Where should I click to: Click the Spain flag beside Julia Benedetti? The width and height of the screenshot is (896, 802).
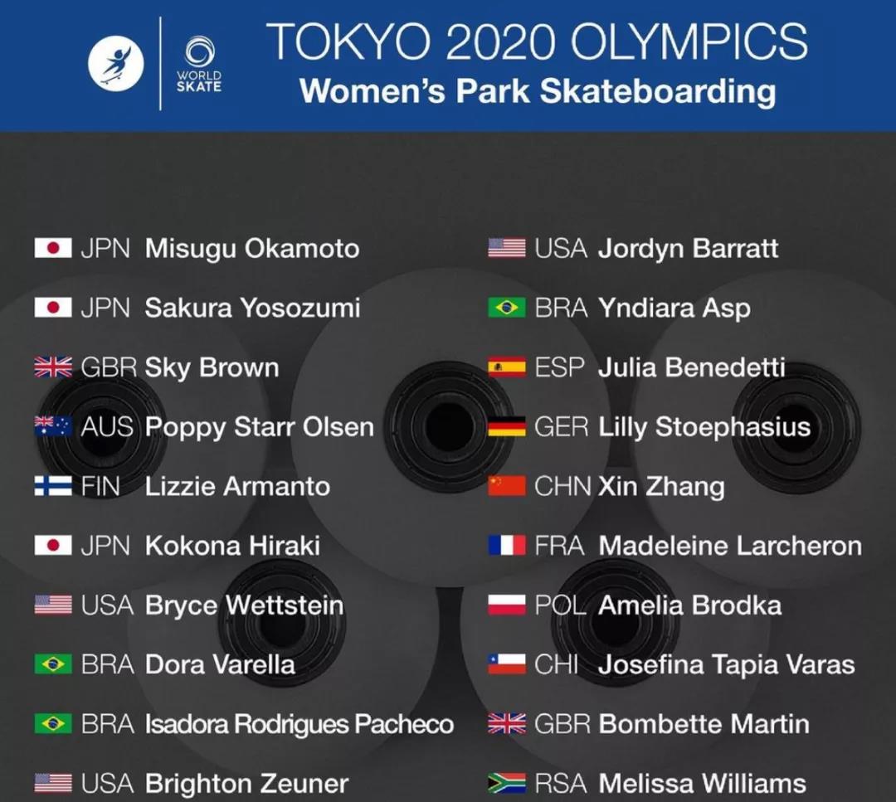pos(507,367)
